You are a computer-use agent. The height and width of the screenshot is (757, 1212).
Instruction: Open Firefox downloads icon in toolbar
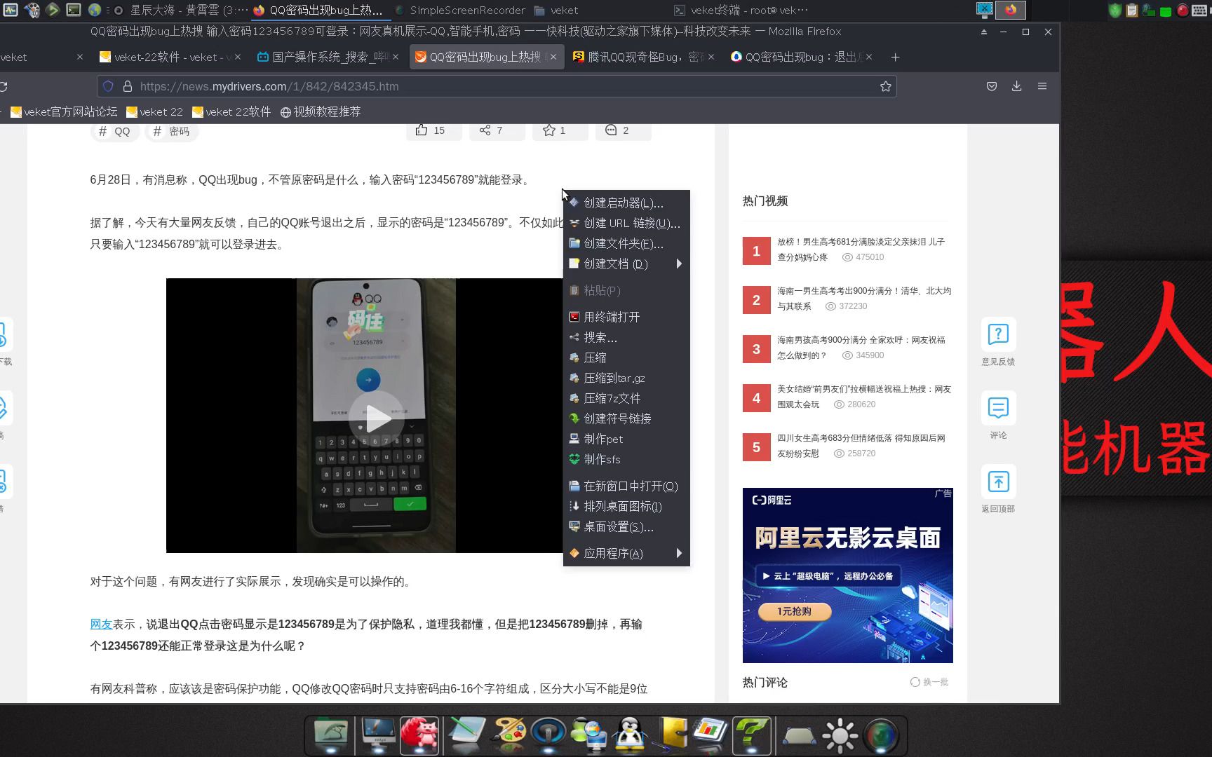(1016, 86)
